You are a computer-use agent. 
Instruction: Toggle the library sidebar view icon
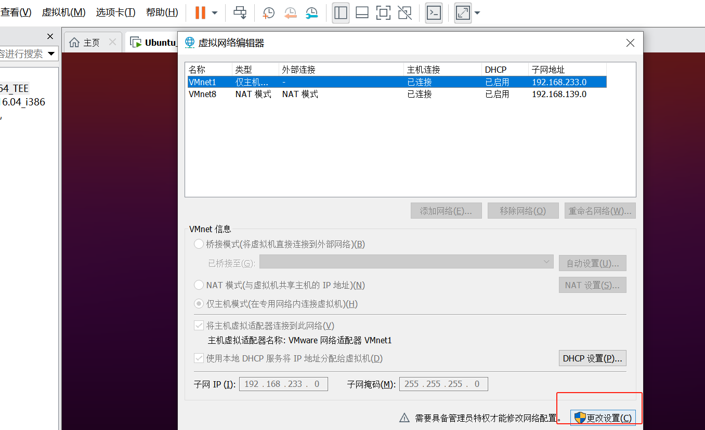[x=341, y=12]
